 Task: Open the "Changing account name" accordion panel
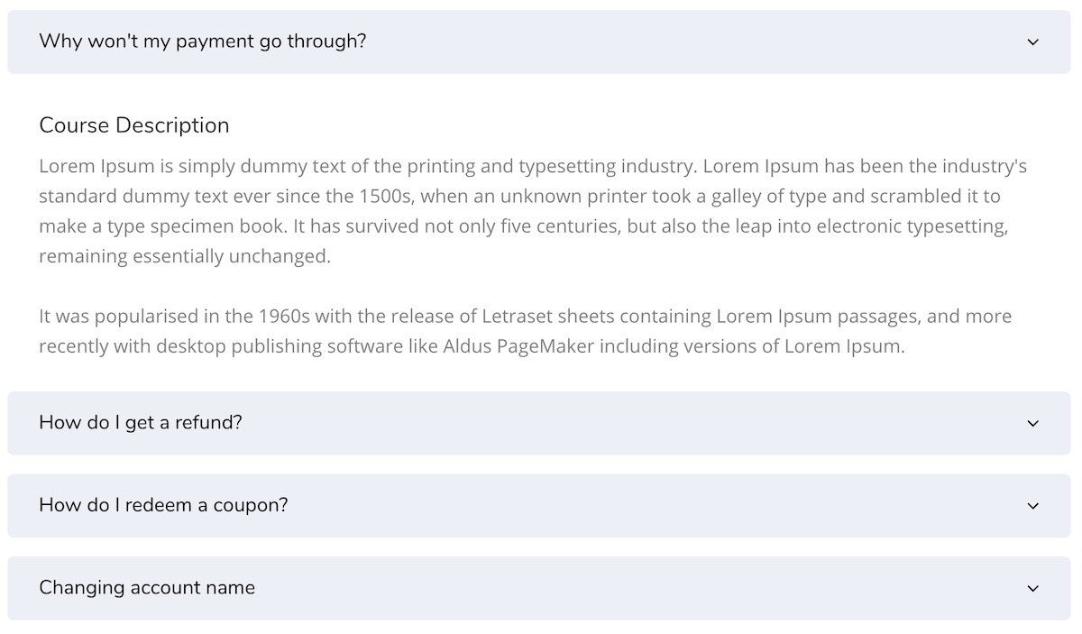coord(539,588)
